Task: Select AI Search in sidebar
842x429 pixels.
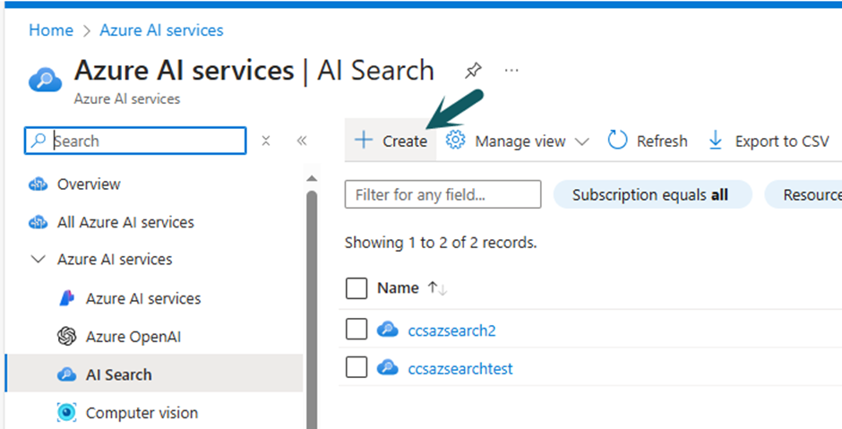Action: click(x=155, y=374)
